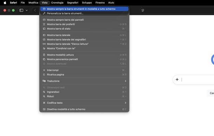Viewport: 214px width, 136px height.
Task: Choose Riduci to zoom out
Action: coord(84,96)
